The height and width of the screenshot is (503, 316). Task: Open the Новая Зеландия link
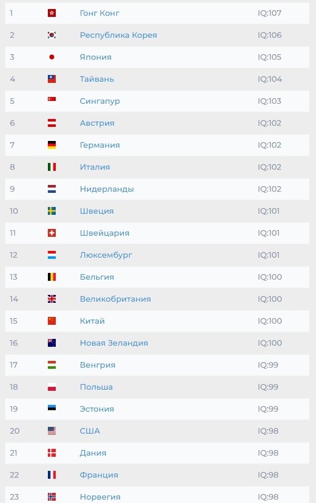(x=114, y=343)
